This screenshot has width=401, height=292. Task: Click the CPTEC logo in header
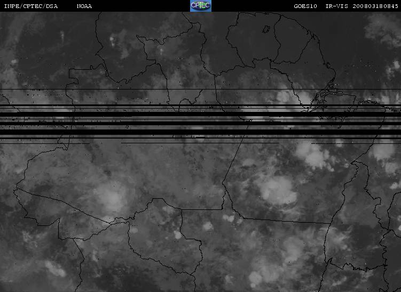pyautogui.click(x=201, y=6)
